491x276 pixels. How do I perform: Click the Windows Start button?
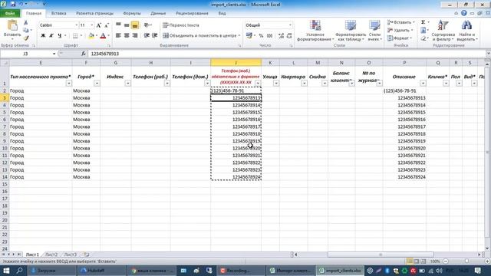click(6, 271)
